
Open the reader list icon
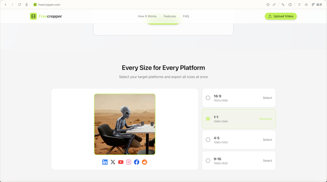[299, 5]
